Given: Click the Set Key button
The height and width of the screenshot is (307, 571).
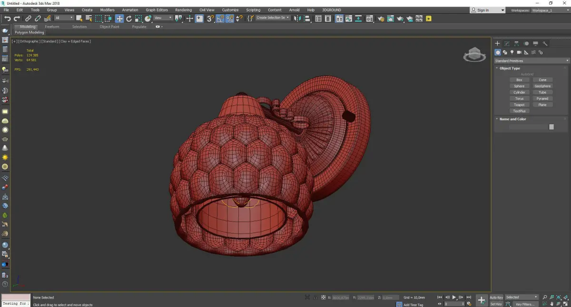Looking at the screenshot, I should click(x=496, y=304).
